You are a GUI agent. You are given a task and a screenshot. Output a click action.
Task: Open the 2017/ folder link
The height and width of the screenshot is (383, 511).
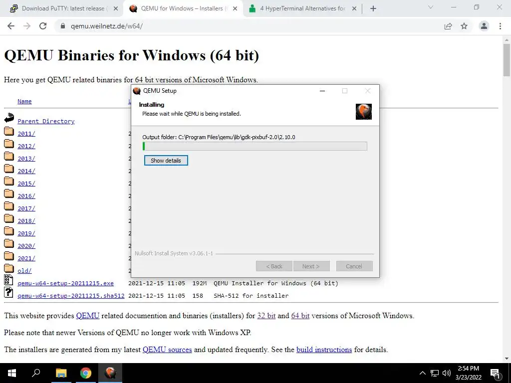point(26,208)
